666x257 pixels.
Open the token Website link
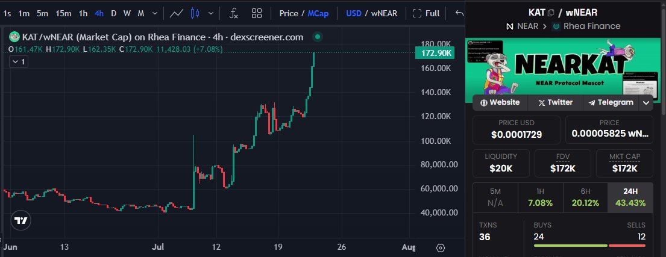[x=500, y=103]
